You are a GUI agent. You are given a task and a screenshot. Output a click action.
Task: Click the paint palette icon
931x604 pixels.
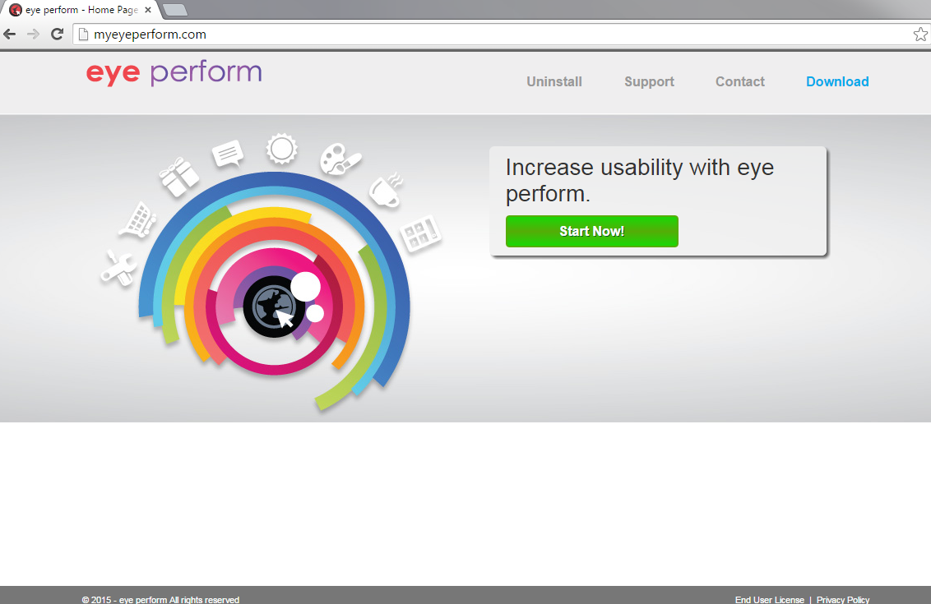[x=339, y=158]
